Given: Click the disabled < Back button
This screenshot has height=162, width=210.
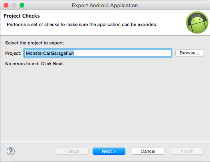Looking at the screenshot, I should pos(72,151).
